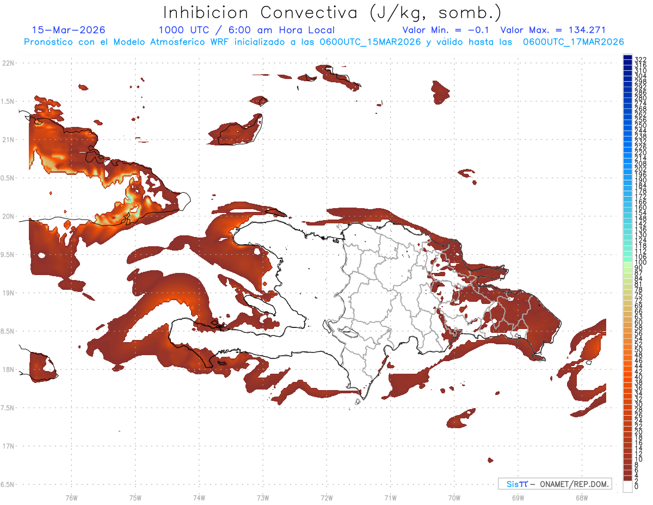Click the '0600UTC_15MAR2026' initialization time
The image size is (653, 505).
tap(370, 42)
